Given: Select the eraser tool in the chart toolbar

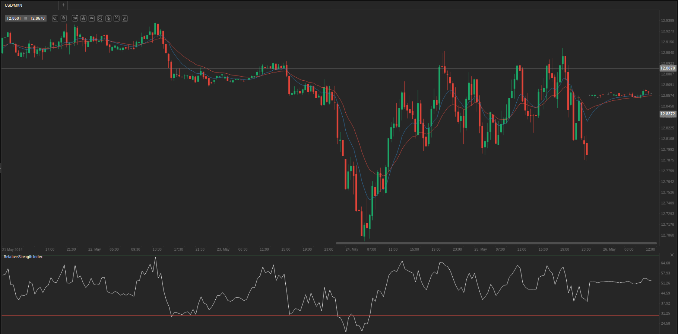Looking at the screenshot, I should coord(125,18).
